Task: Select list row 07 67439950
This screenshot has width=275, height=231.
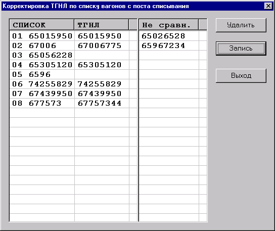Action: tap(42, 94)
